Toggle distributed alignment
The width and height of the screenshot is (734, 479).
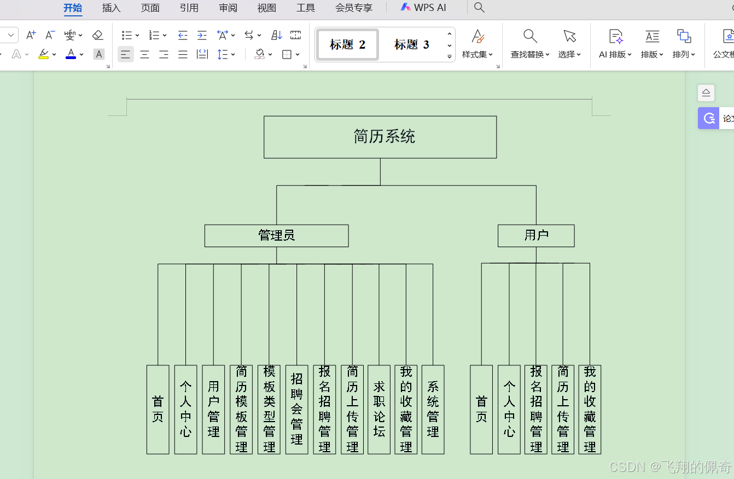(x=202, y=54)
